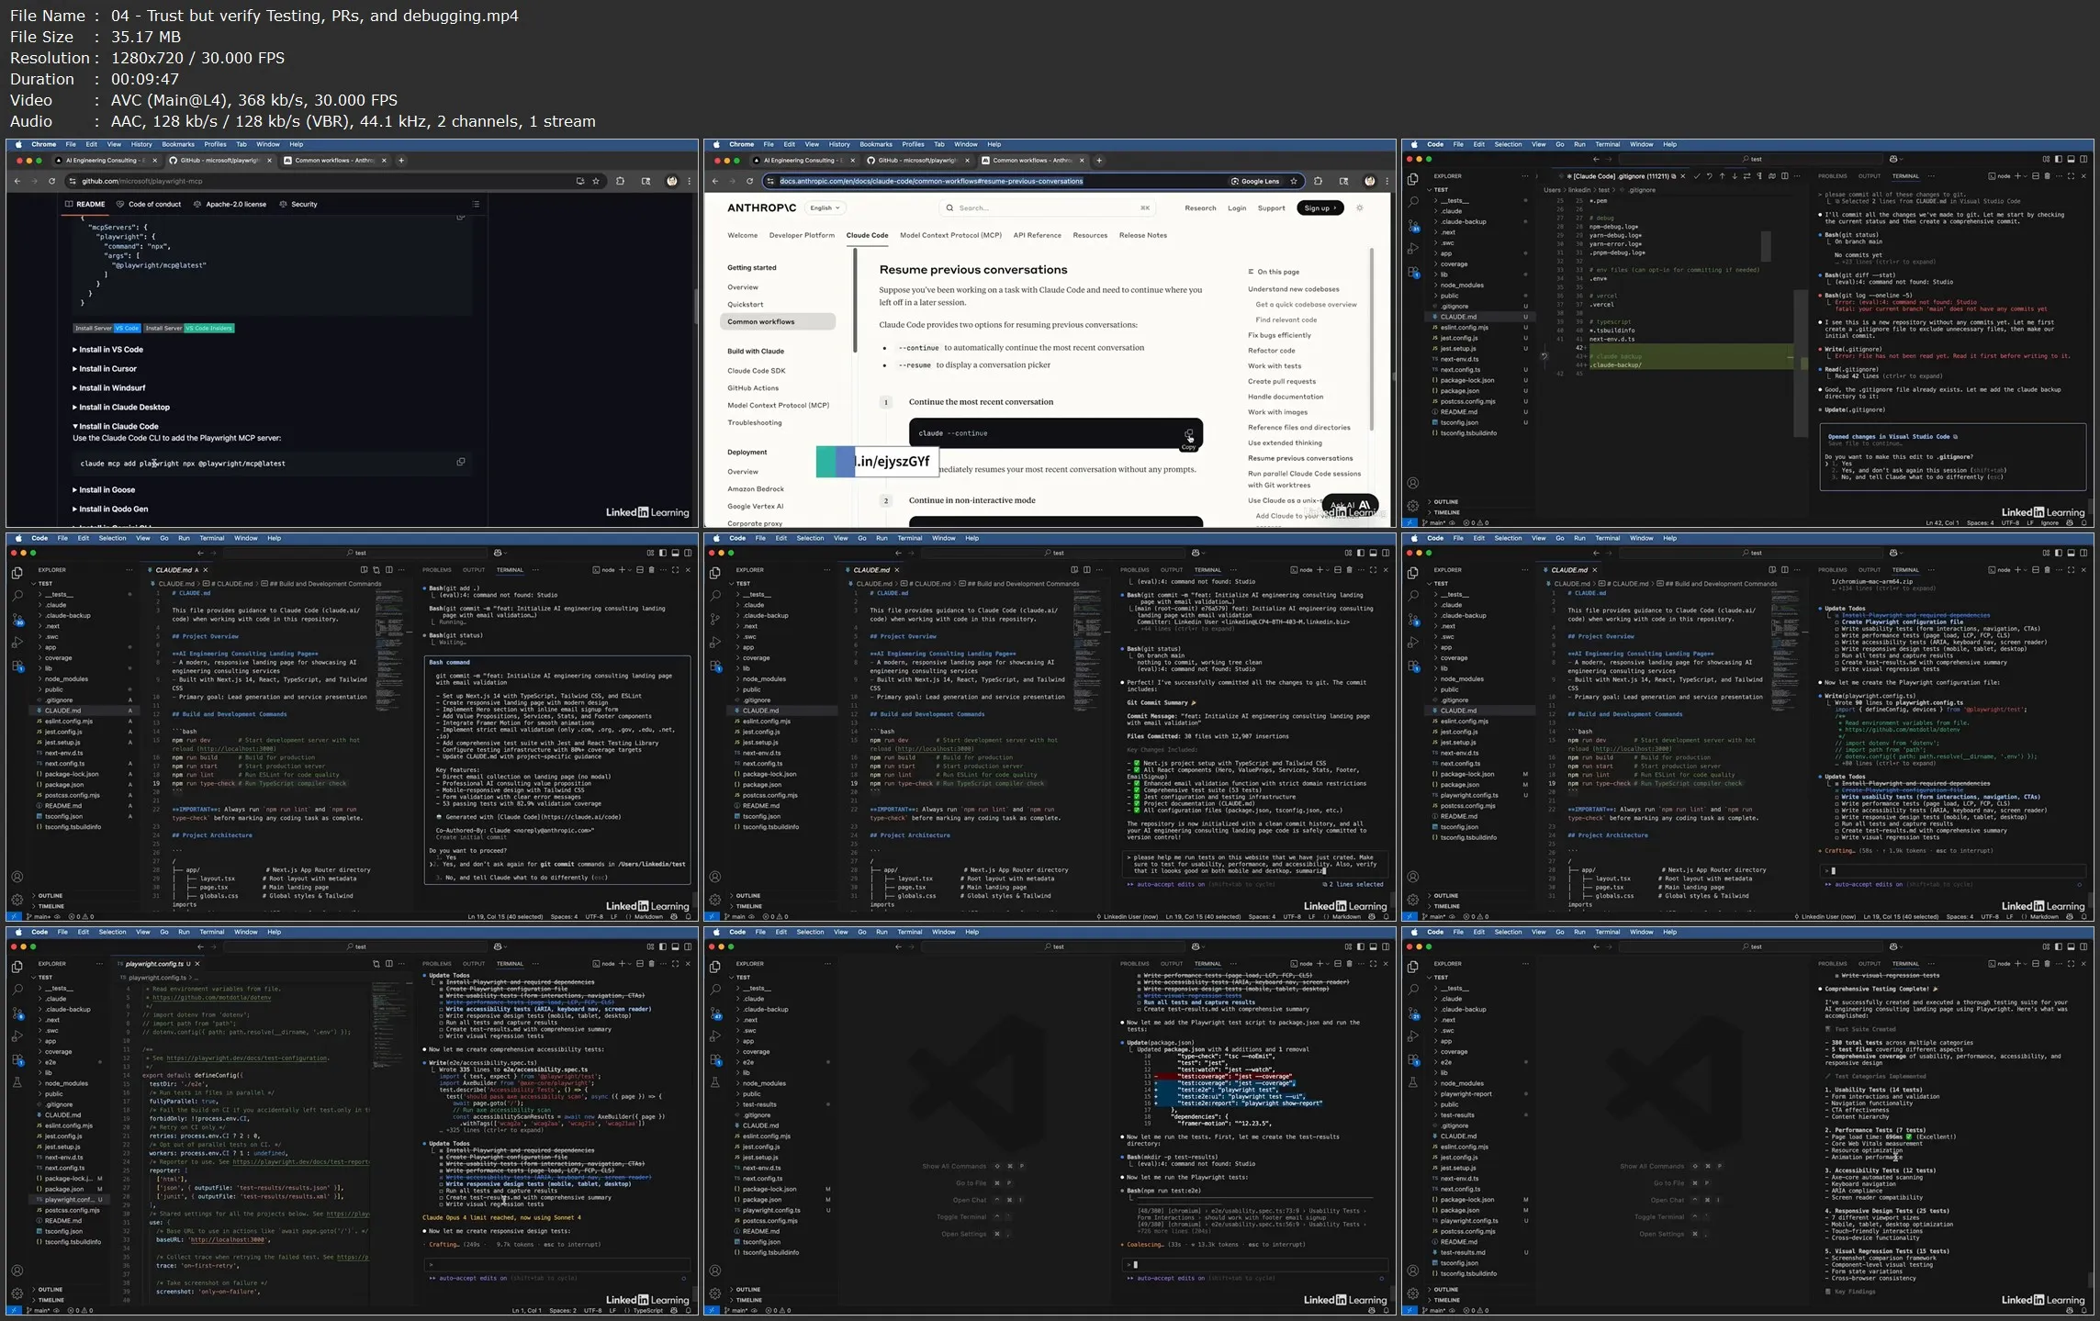This screenshot has height=1321, width=2100.
Task: Click next change down-arrow in diff toolbar
Action: (1735, 175)
